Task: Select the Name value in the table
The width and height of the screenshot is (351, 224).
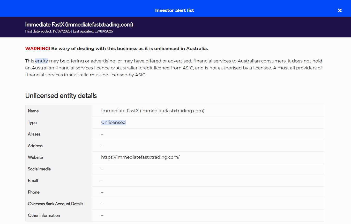Action: [152, 111]
